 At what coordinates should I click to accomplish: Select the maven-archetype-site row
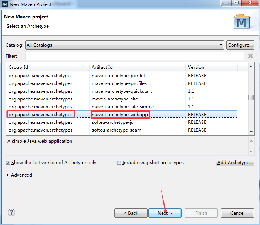122,99
